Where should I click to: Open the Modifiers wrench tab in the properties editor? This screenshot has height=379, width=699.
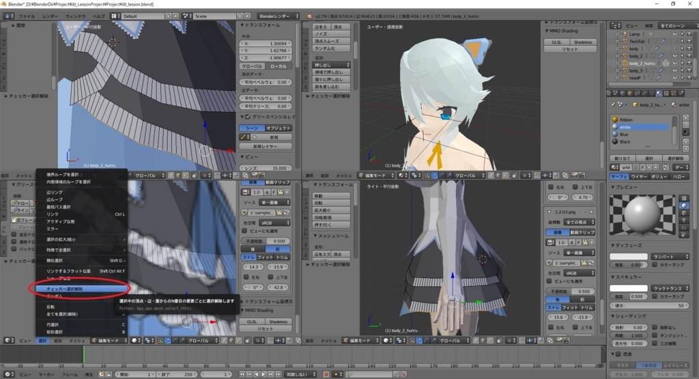pyautogui.click(x=644, y=93)
